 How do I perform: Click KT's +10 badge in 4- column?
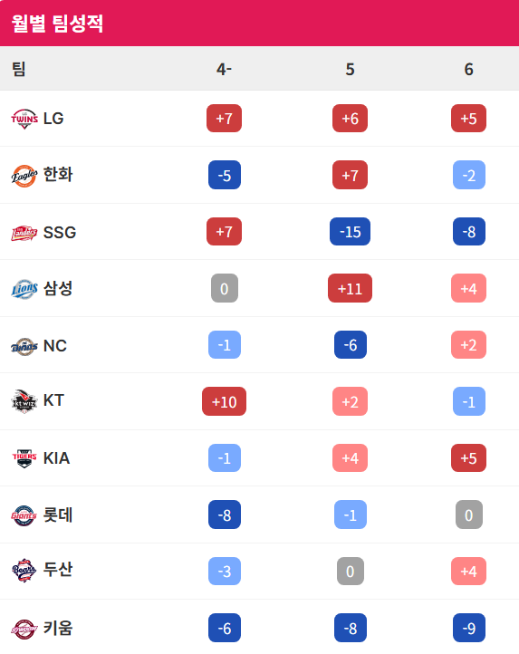pos(224,401)
